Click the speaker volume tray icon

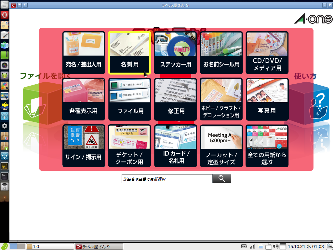pyautogui.click(x=275, y=247)
